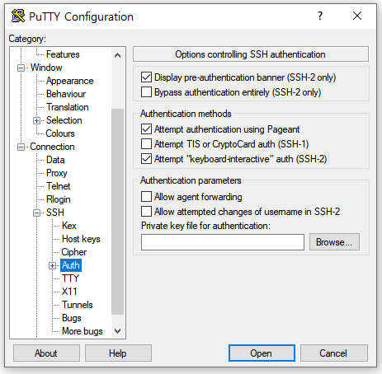The width and height of the screenshot is (382, 374).
Task: Open Kex settings
Action: (x=69, y=226)
